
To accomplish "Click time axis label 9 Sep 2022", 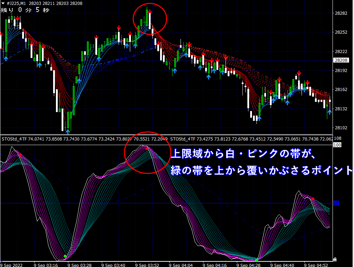I will pos(12,265).
